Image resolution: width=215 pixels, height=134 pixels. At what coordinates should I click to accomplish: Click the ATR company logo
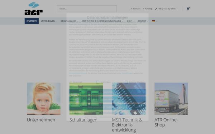pos(34,9)
